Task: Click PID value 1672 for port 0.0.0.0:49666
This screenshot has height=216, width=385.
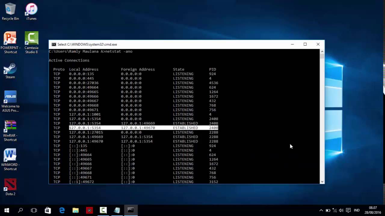Action: click(214, 96)
